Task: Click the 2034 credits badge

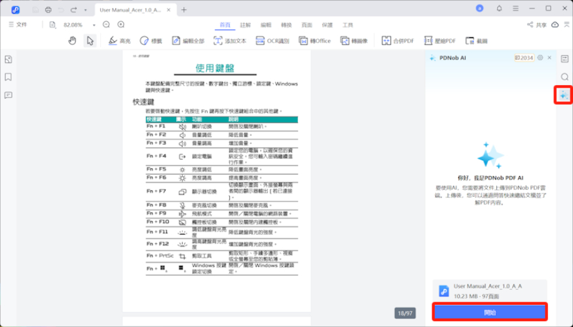Action: 524,58
